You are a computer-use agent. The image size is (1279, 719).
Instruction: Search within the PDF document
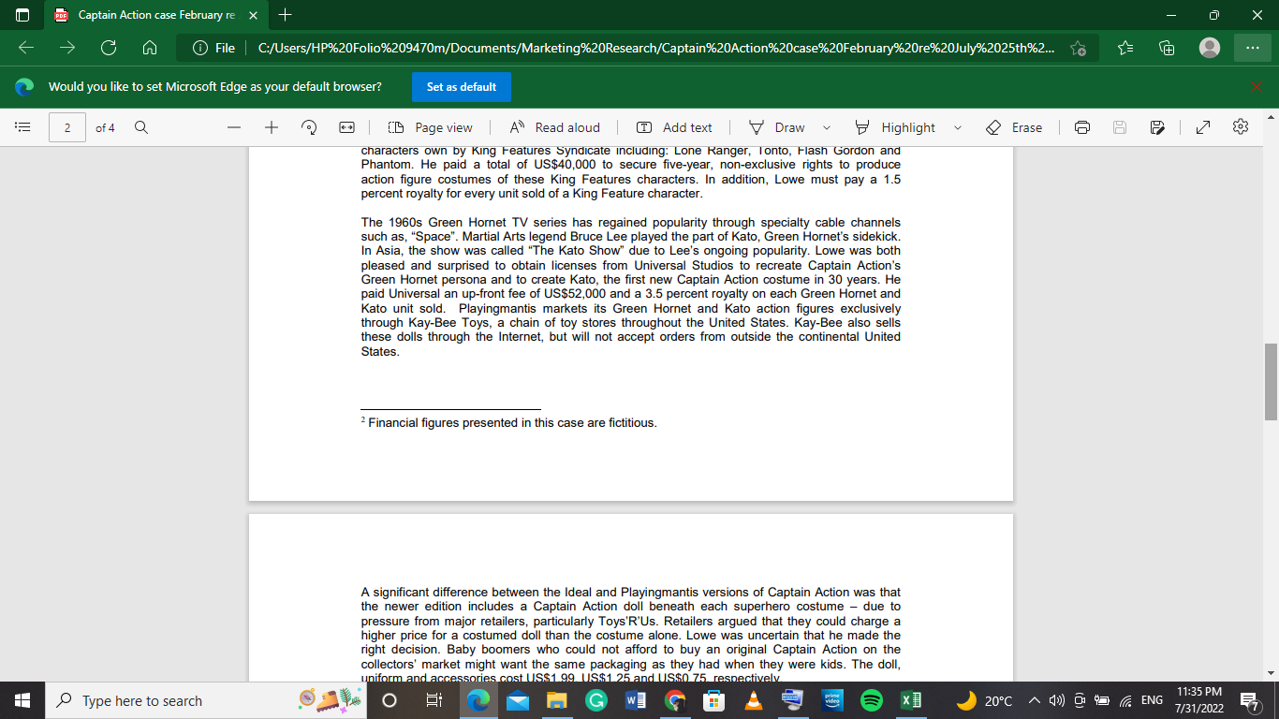coord(140,126)
